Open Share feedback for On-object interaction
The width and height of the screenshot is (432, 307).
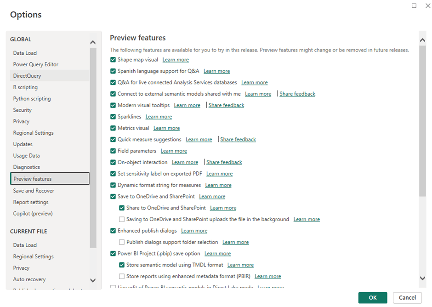click(x=224, y=162)
